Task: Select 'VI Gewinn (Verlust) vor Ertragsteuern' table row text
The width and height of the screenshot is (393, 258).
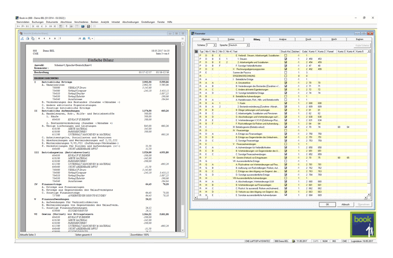Action: [x=256, y=157]
